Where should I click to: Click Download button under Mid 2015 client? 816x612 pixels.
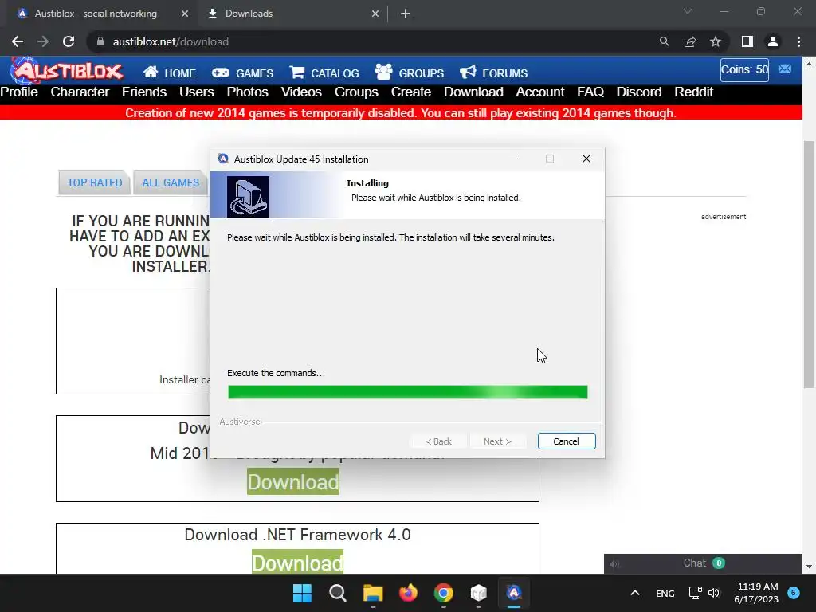tap(293, 482)
